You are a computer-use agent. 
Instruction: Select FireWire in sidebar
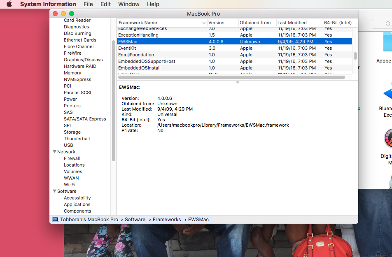(x=72, y=53)
